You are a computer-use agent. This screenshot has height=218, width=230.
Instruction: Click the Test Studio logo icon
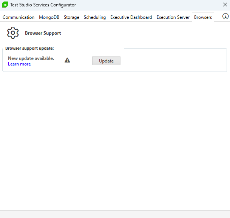pyautogui.click(x=5, y=5)
